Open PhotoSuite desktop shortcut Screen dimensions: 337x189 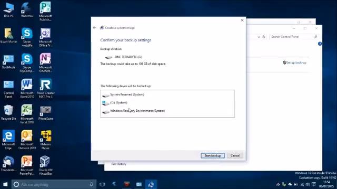(45, 113)
